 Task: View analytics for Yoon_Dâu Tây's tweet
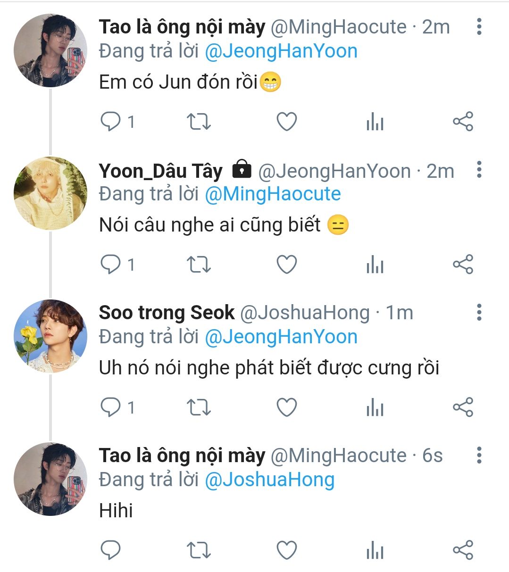tap(375, 265)
